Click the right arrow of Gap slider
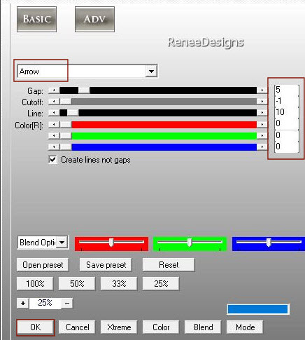305x340 pixels. 262,90
